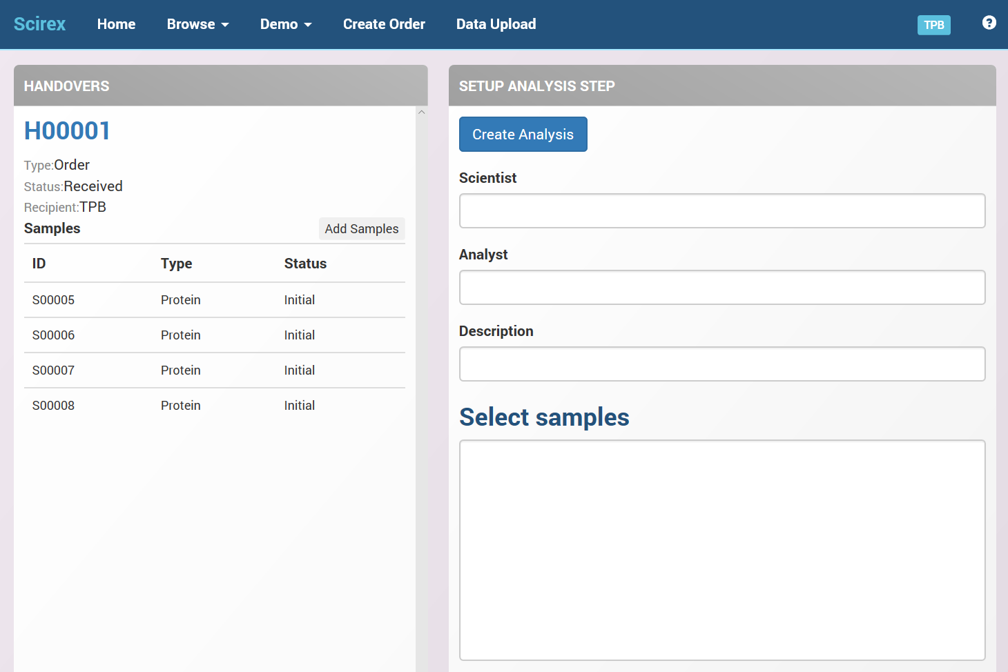The image size is (1008, 672).
Task: Click the Recipient: TPB text
Action: [65, 207]
